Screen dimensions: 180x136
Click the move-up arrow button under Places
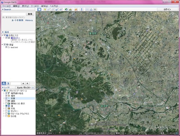pos(23,83)
